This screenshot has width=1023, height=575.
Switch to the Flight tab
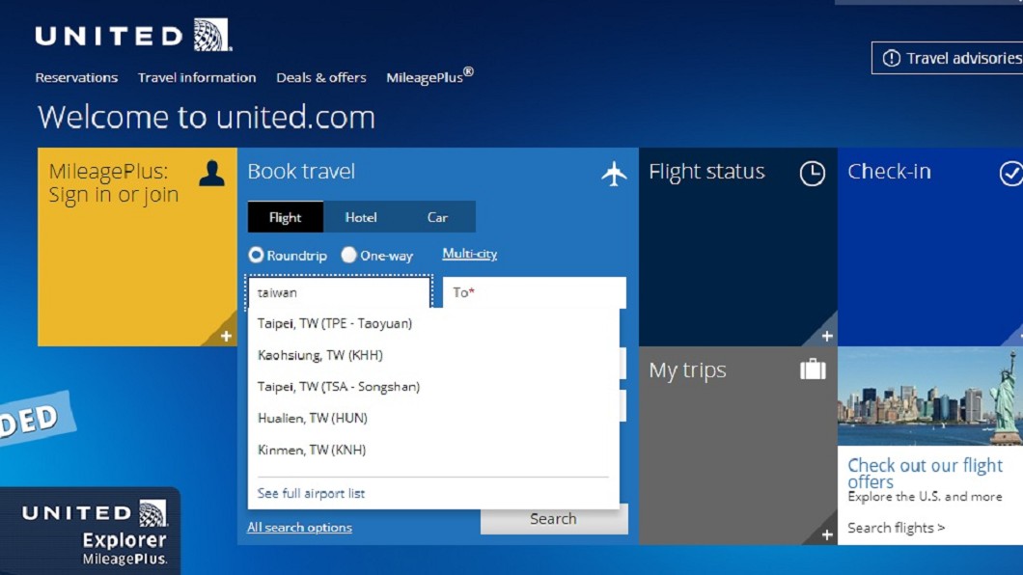tap(285, 217)
